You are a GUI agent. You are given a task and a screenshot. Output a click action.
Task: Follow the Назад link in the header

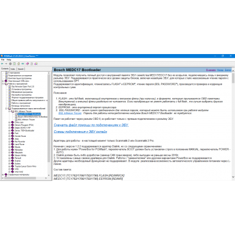(220, 70)
